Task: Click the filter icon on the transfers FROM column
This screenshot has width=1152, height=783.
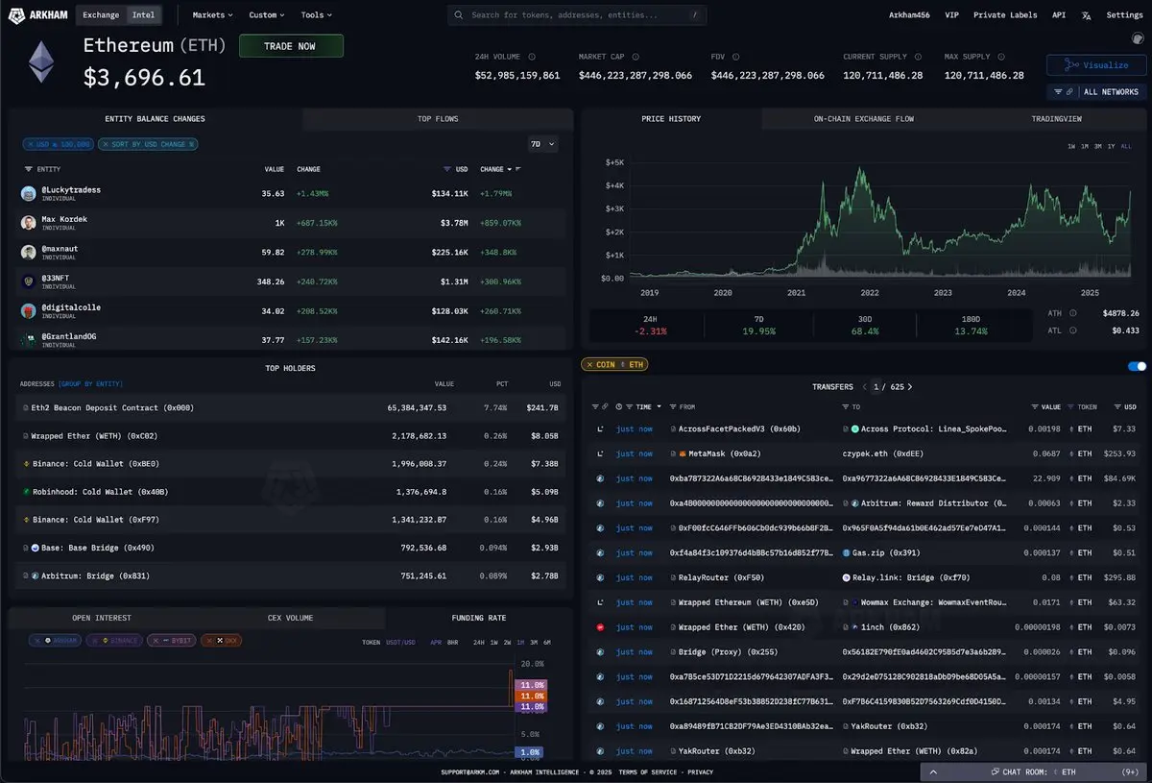Action: tap(673, 407)
